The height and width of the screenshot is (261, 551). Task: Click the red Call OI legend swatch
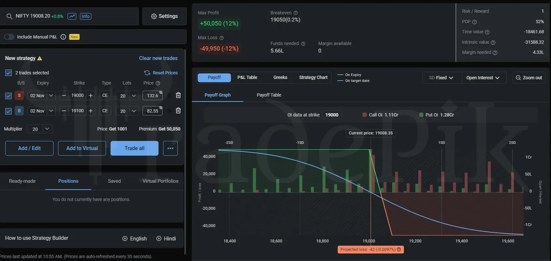(x=365, y=115)
